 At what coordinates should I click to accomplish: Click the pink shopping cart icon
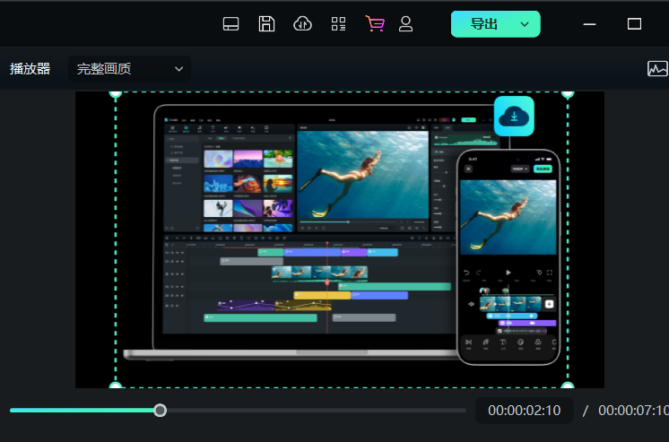375,24
